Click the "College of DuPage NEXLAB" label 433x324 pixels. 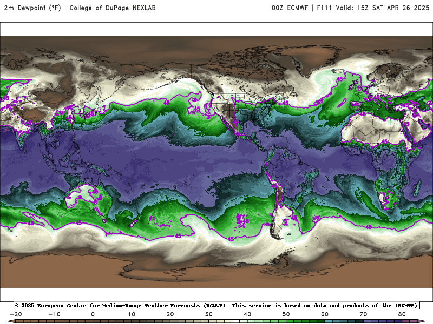click(x=113, y=8)
